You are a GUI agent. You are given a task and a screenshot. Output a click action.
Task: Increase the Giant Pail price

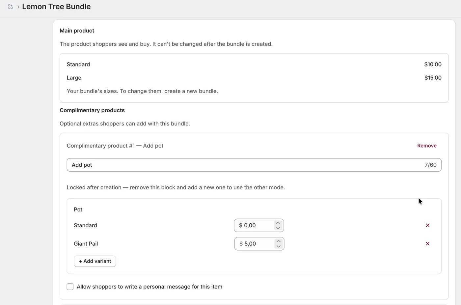pyautogui.click(x=279, y=241)
